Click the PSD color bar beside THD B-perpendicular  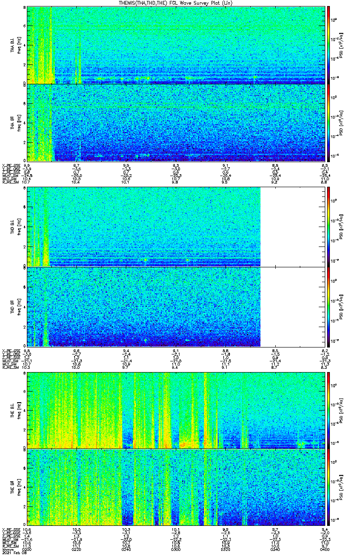point(328,227)
